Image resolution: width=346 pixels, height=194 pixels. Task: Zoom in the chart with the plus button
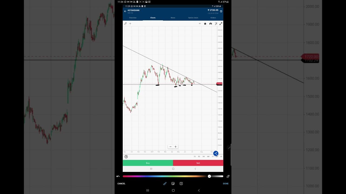pyautogui.click(x=175, y=147)
